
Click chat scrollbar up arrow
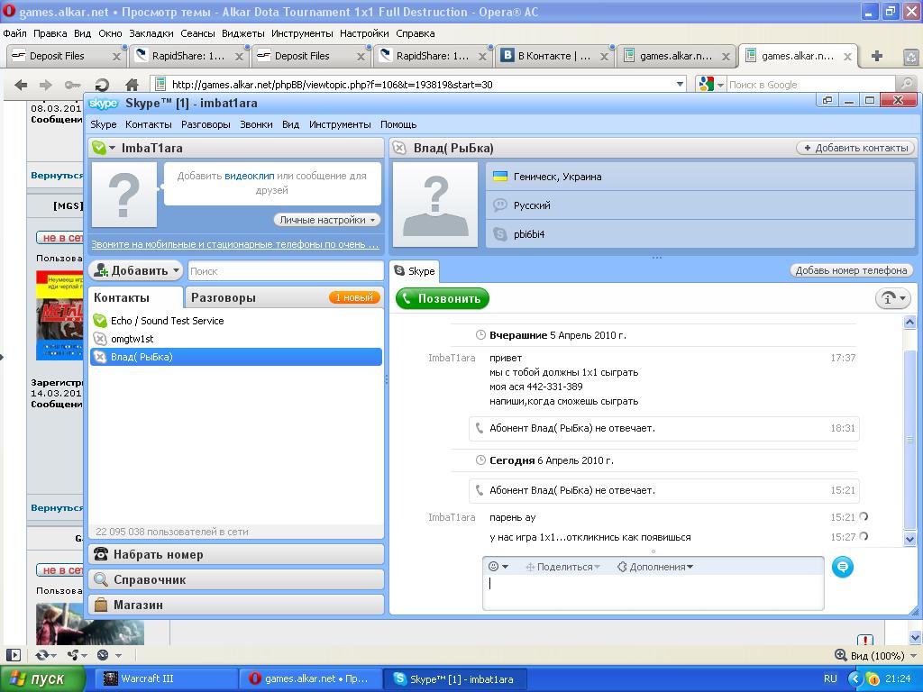(909, 322)
